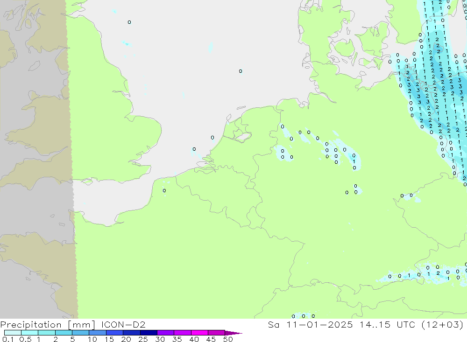Click the 5–10 mm legend color segment
Image resolution: width=467 pixels, height=342 pixels.
[81, 333]
